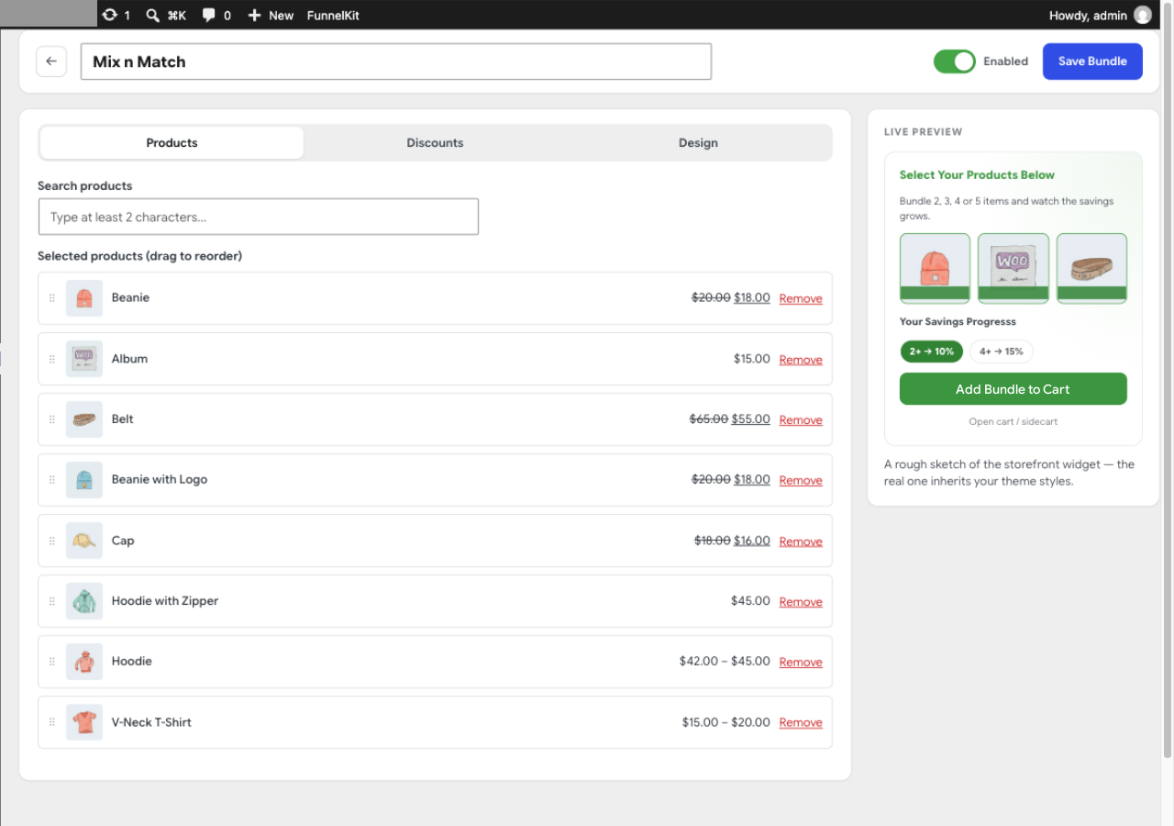Select the beanie image in Live Preview
The width and height of the screenshot is (1174, 826).
pos(935,268)
